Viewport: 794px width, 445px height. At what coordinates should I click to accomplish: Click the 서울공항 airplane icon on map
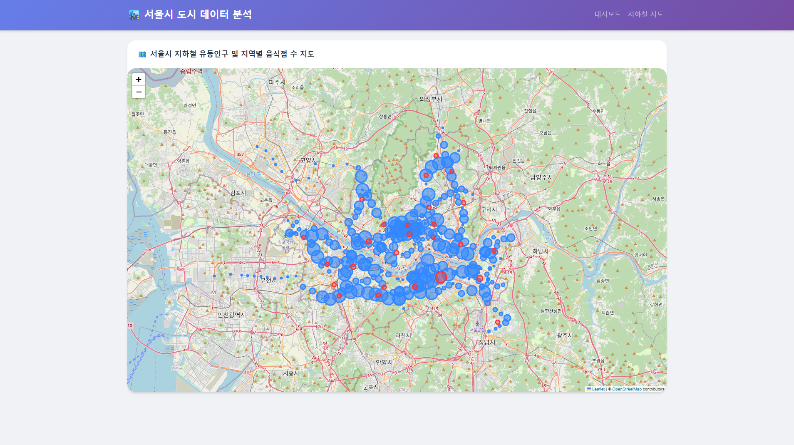click(x=477, y=324)
